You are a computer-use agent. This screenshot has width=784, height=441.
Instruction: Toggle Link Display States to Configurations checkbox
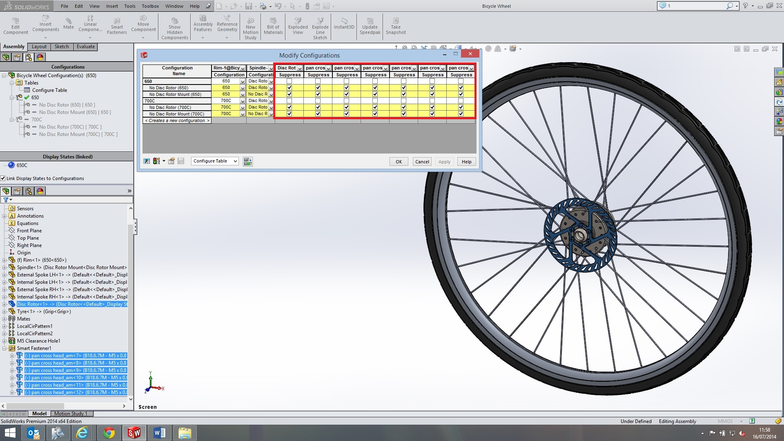click(3, 178)
